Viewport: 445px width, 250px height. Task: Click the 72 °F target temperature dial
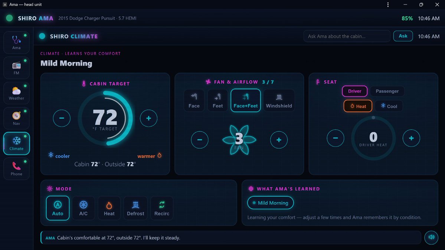[105, 118]
